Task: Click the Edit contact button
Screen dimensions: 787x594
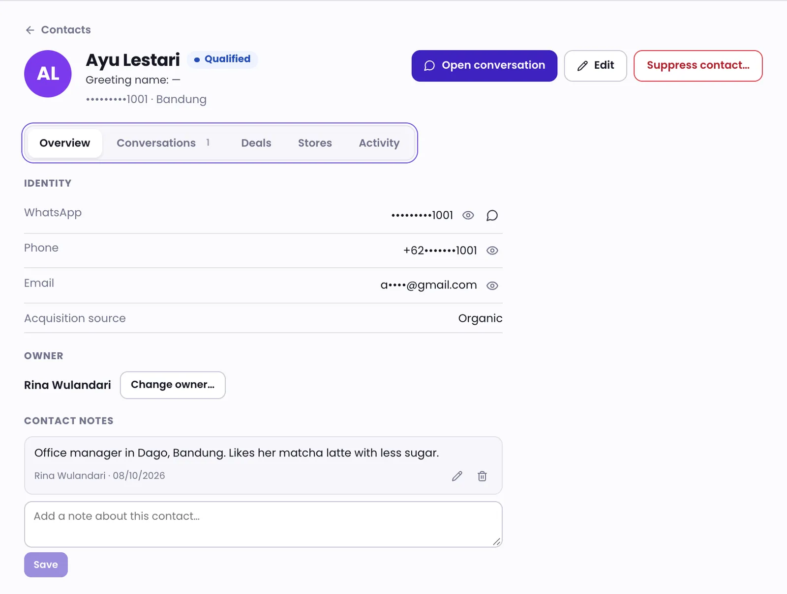Action: (595, 66)
